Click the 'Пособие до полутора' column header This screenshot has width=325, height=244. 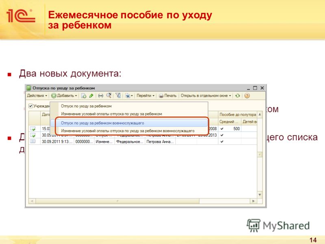[x=238, y=115]
